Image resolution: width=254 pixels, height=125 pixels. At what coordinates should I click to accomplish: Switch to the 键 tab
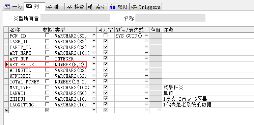click(x=55, y=7)
